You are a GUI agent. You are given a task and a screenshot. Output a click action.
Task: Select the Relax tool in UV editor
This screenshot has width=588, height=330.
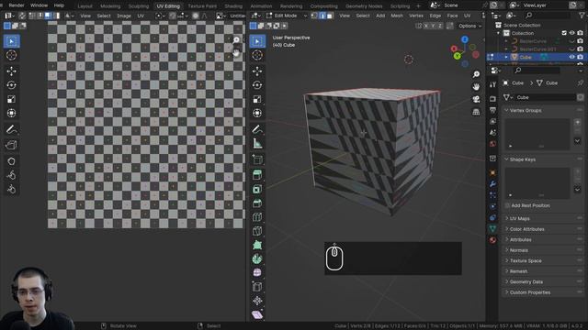11,175
